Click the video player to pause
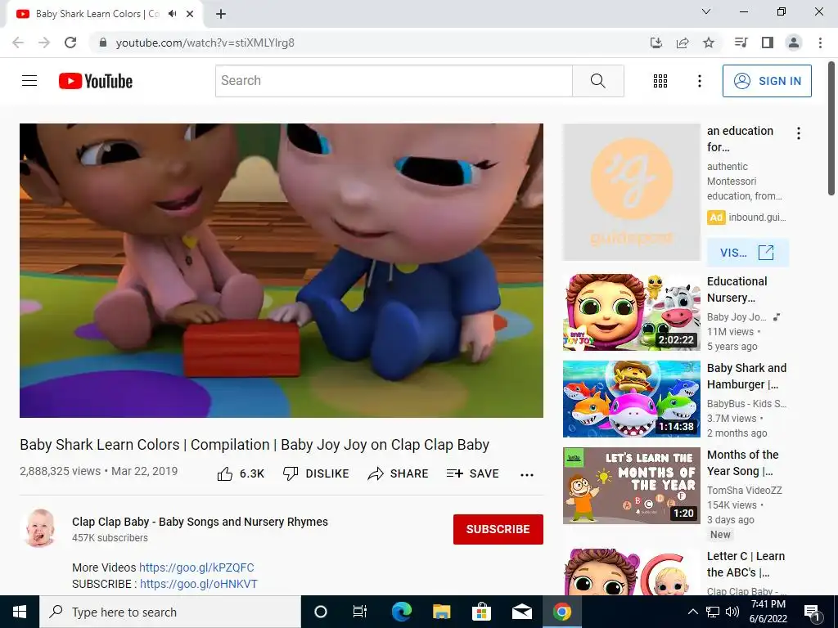 point(282,271)
